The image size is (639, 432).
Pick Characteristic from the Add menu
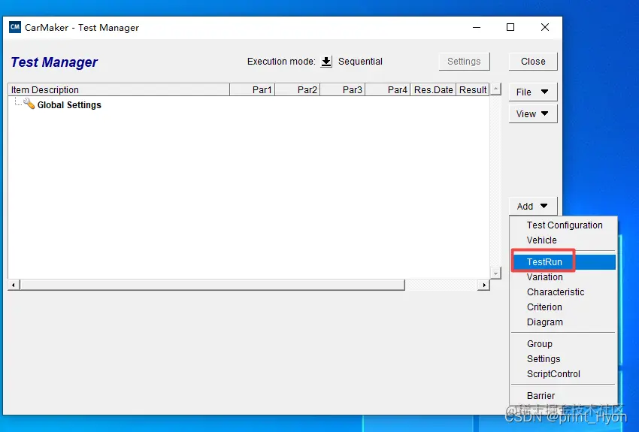pos(563,292)
